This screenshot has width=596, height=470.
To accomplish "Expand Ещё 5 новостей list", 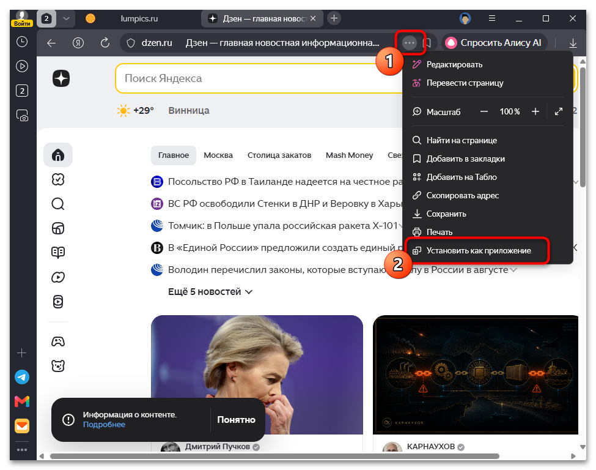I will point(210,292).
